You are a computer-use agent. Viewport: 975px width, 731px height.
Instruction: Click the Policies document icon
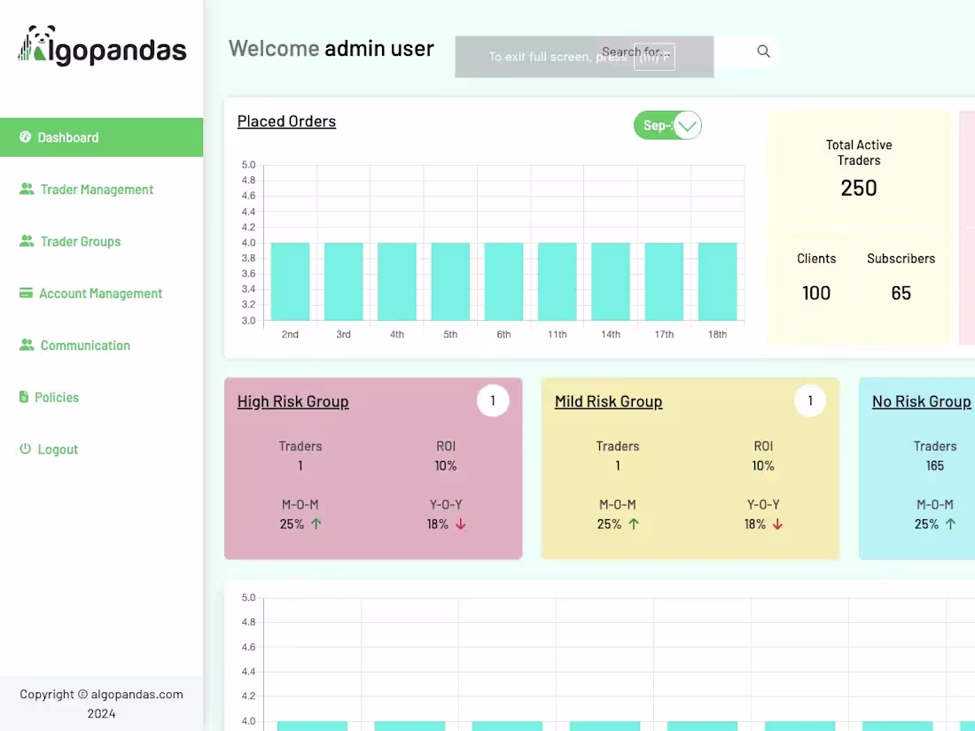24,397
